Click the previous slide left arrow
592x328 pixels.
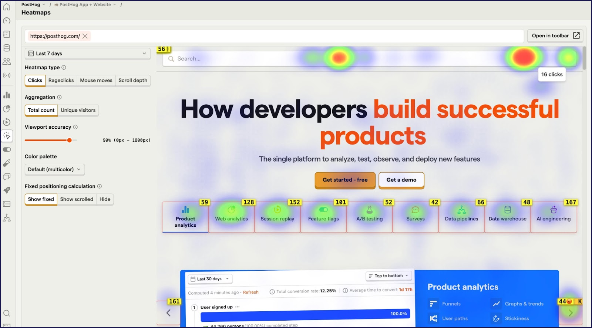pyautogui.click(x=168, y=313)
